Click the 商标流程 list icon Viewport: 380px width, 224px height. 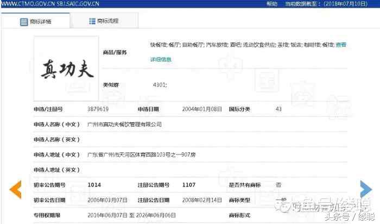92,21
